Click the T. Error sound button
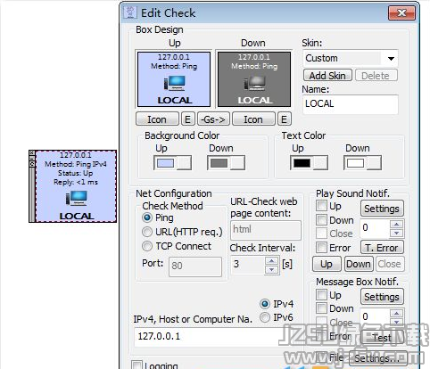Screen dimensions: 430x369 point(382,248)
